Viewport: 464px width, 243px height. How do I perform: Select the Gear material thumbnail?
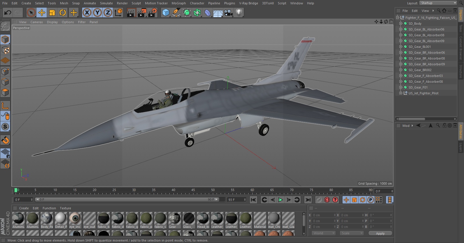click(175, 220)
